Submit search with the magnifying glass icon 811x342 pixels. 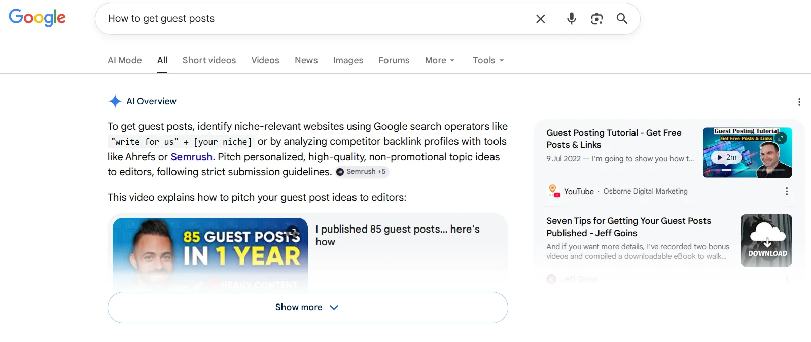pos(622,19)
